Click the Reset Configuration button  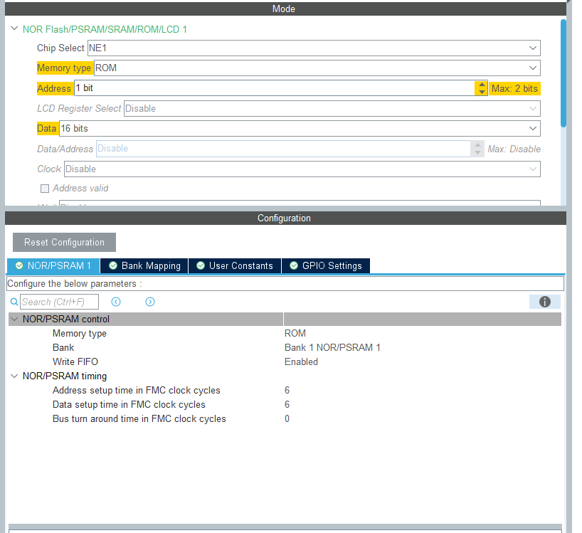(64, 243)
